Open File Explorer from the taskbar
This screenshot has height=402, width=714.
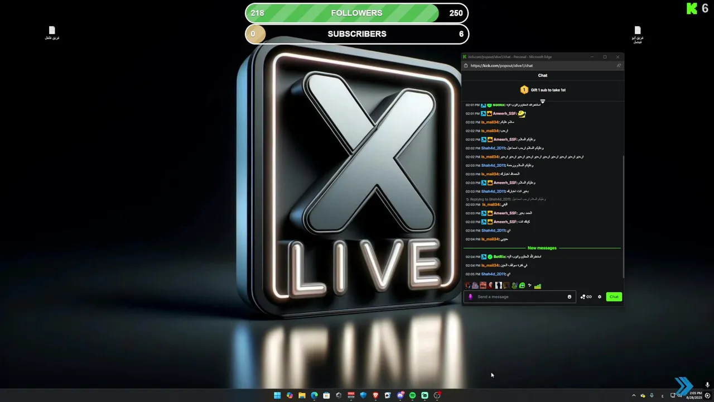click(302, 395)
